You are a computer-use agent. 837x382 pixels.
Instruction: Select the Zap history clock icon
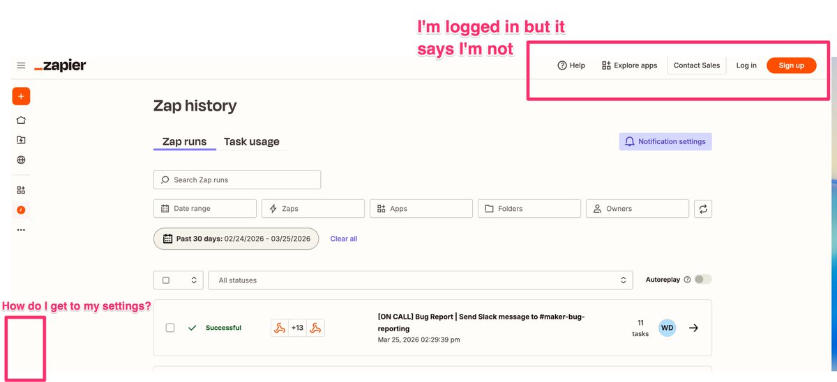click(x=21, y=209)
